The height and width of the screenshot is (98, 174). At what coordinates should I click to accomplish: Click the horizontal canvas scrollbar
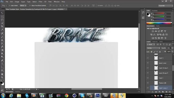(x=87, y=89)
